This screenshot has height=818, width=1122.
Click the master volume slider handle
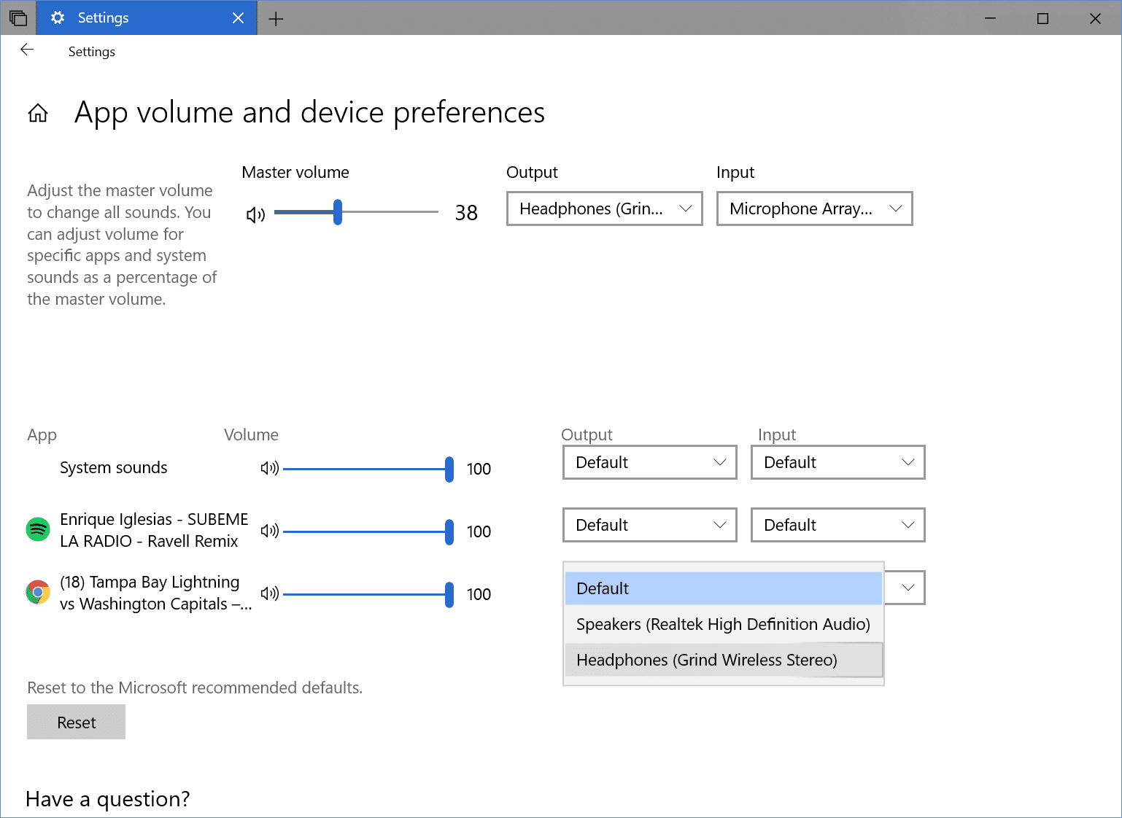pyautogui.click(x=338, y=212)
